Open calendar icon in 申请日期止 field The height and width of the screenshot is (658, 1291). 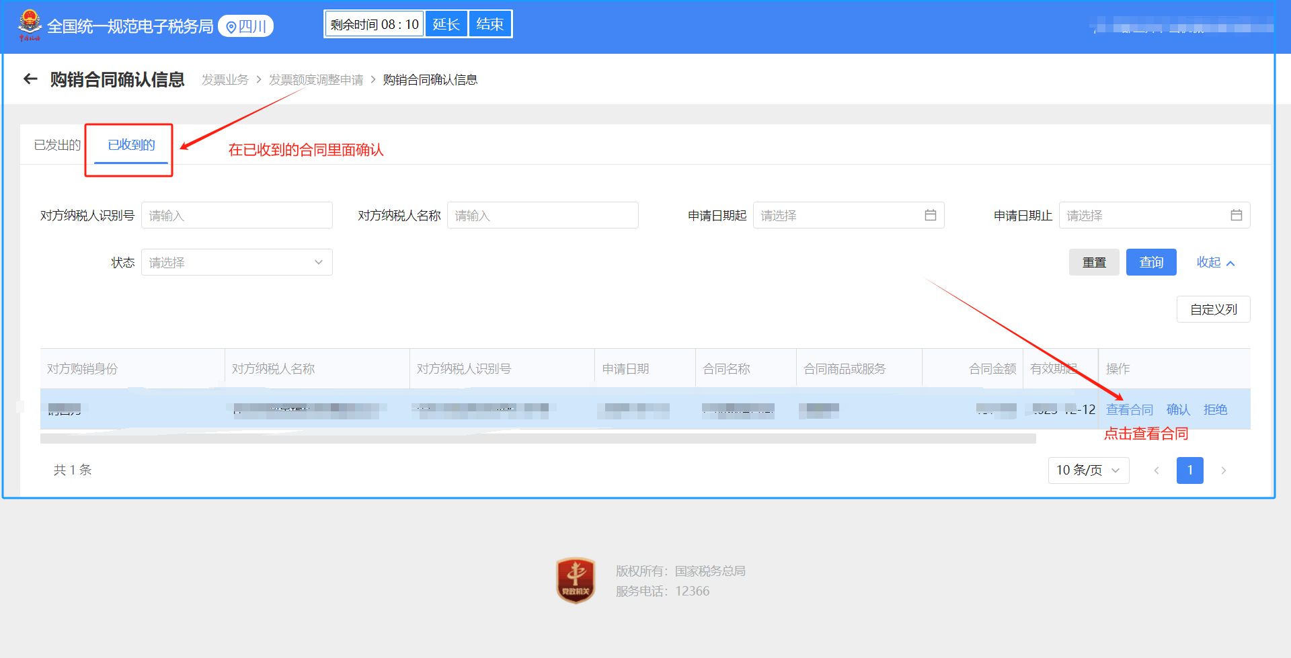coord(1236,215)
